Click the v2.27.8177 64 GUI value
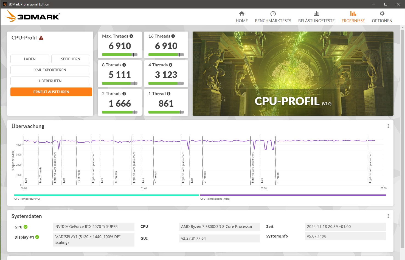Screen dimensions: 405x260 pos(219,238)
